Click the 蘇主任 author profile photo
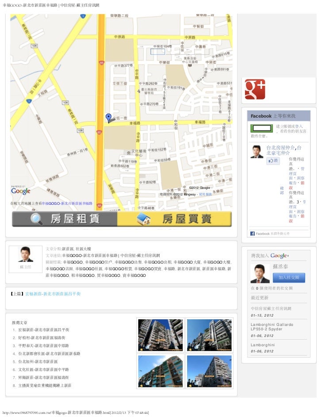Screen dimensions: 322x417 click(x=26, y=255)
